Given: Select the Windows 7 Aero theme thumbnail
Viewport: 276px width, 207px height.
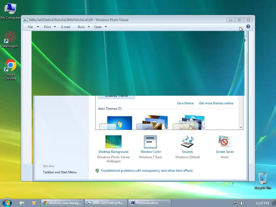Looking at the screenshot, I should point(116,123).
